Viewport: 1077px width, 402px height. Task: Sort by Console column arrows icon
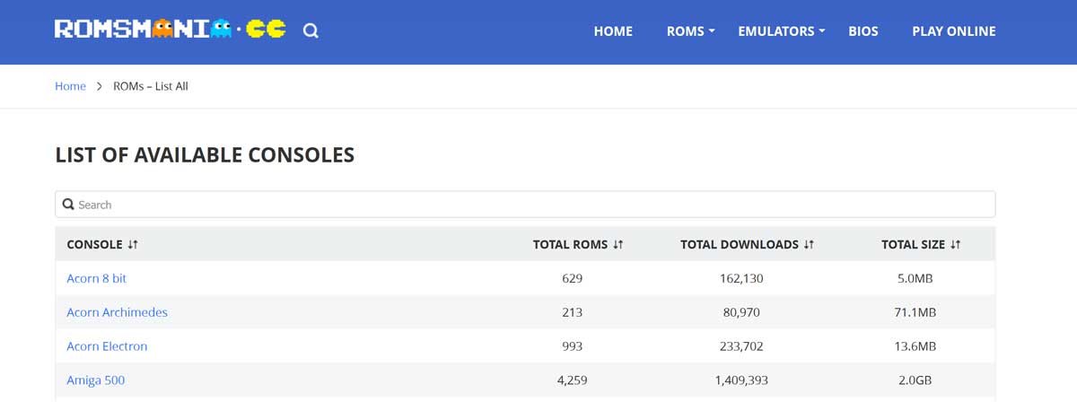click(133, 244)
